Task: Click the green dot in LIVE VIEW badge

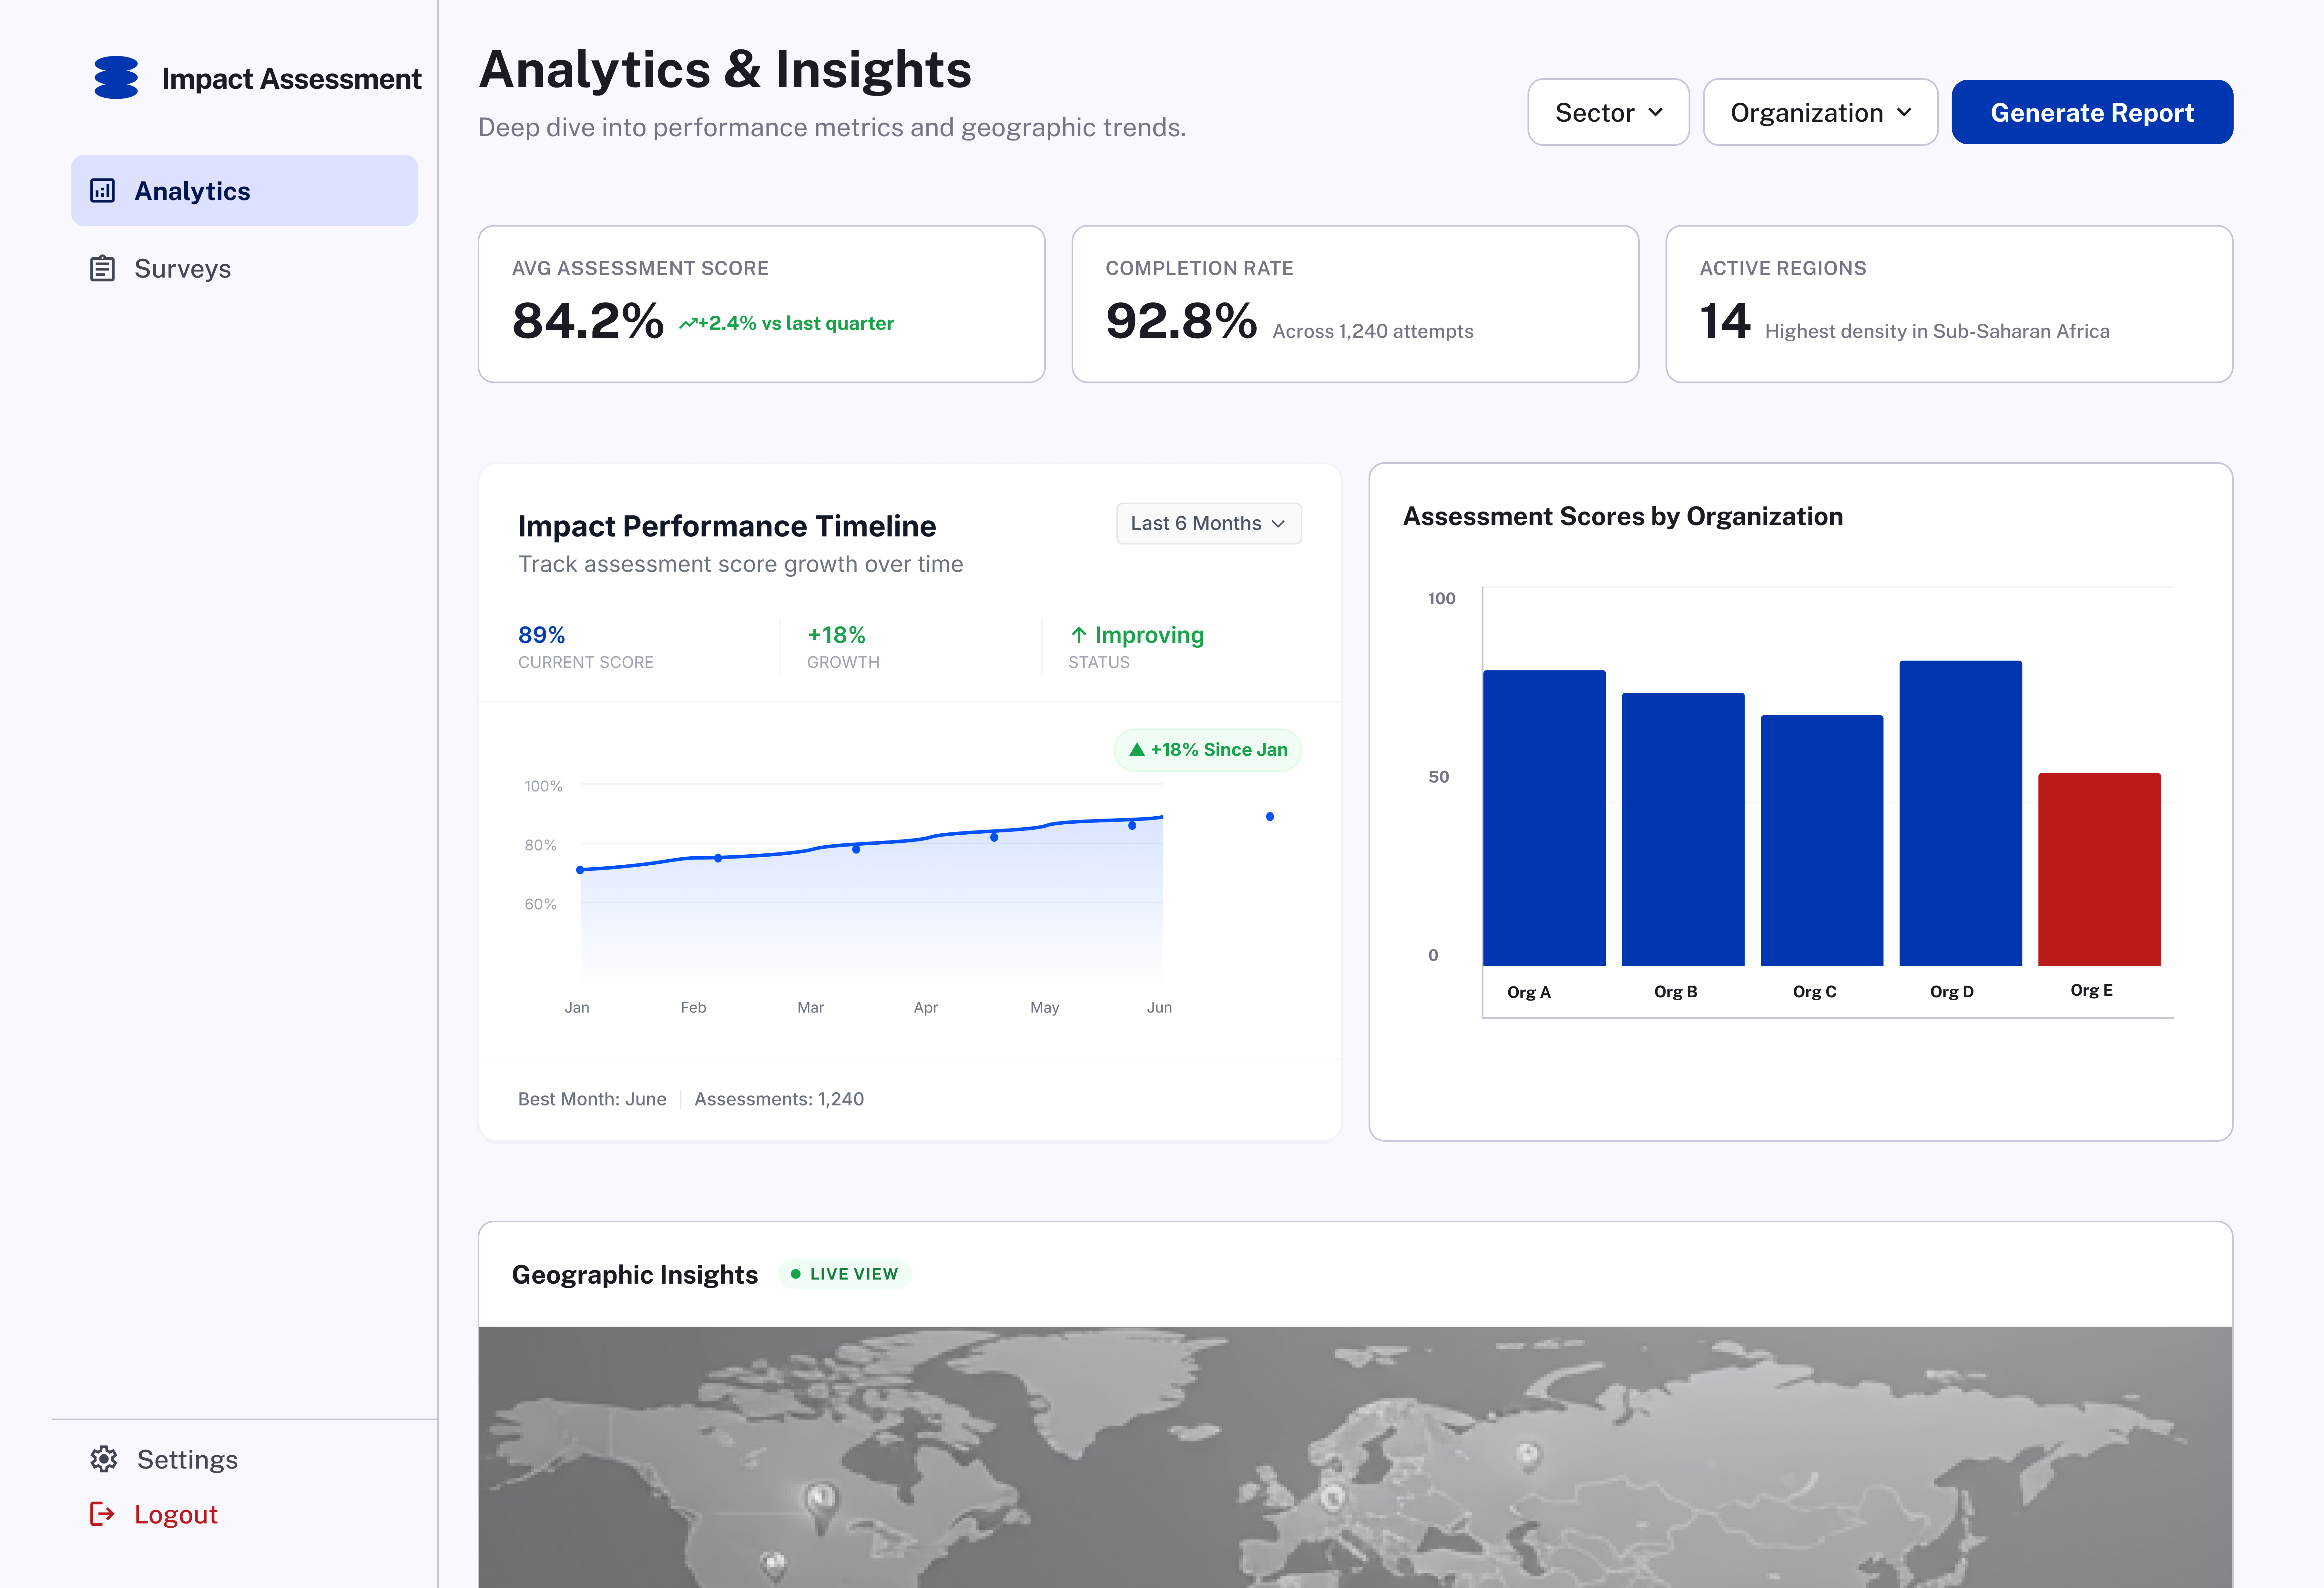Action: pyautogui.click(x=796, y=1274)
